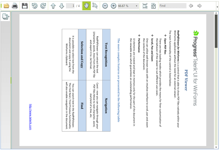The image size is (221, 151).
Task: Go to next page with down arrow
Action: click(x=62, y=6)
